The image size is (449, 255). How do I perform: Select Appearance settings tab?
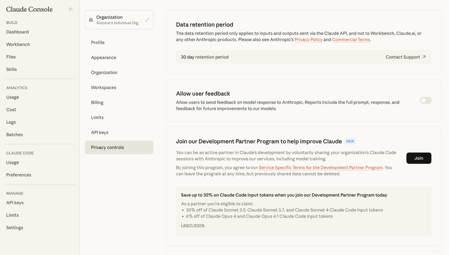point(119,57)
